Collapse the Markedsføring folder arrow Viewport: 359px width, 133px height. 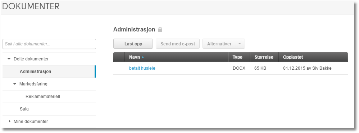[x=15, y=84]
